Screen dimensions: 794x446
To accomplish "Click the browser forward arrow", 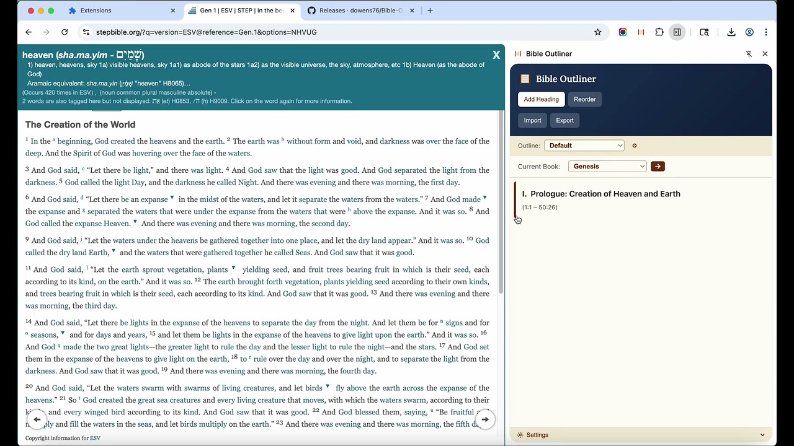I will (47, 32).
